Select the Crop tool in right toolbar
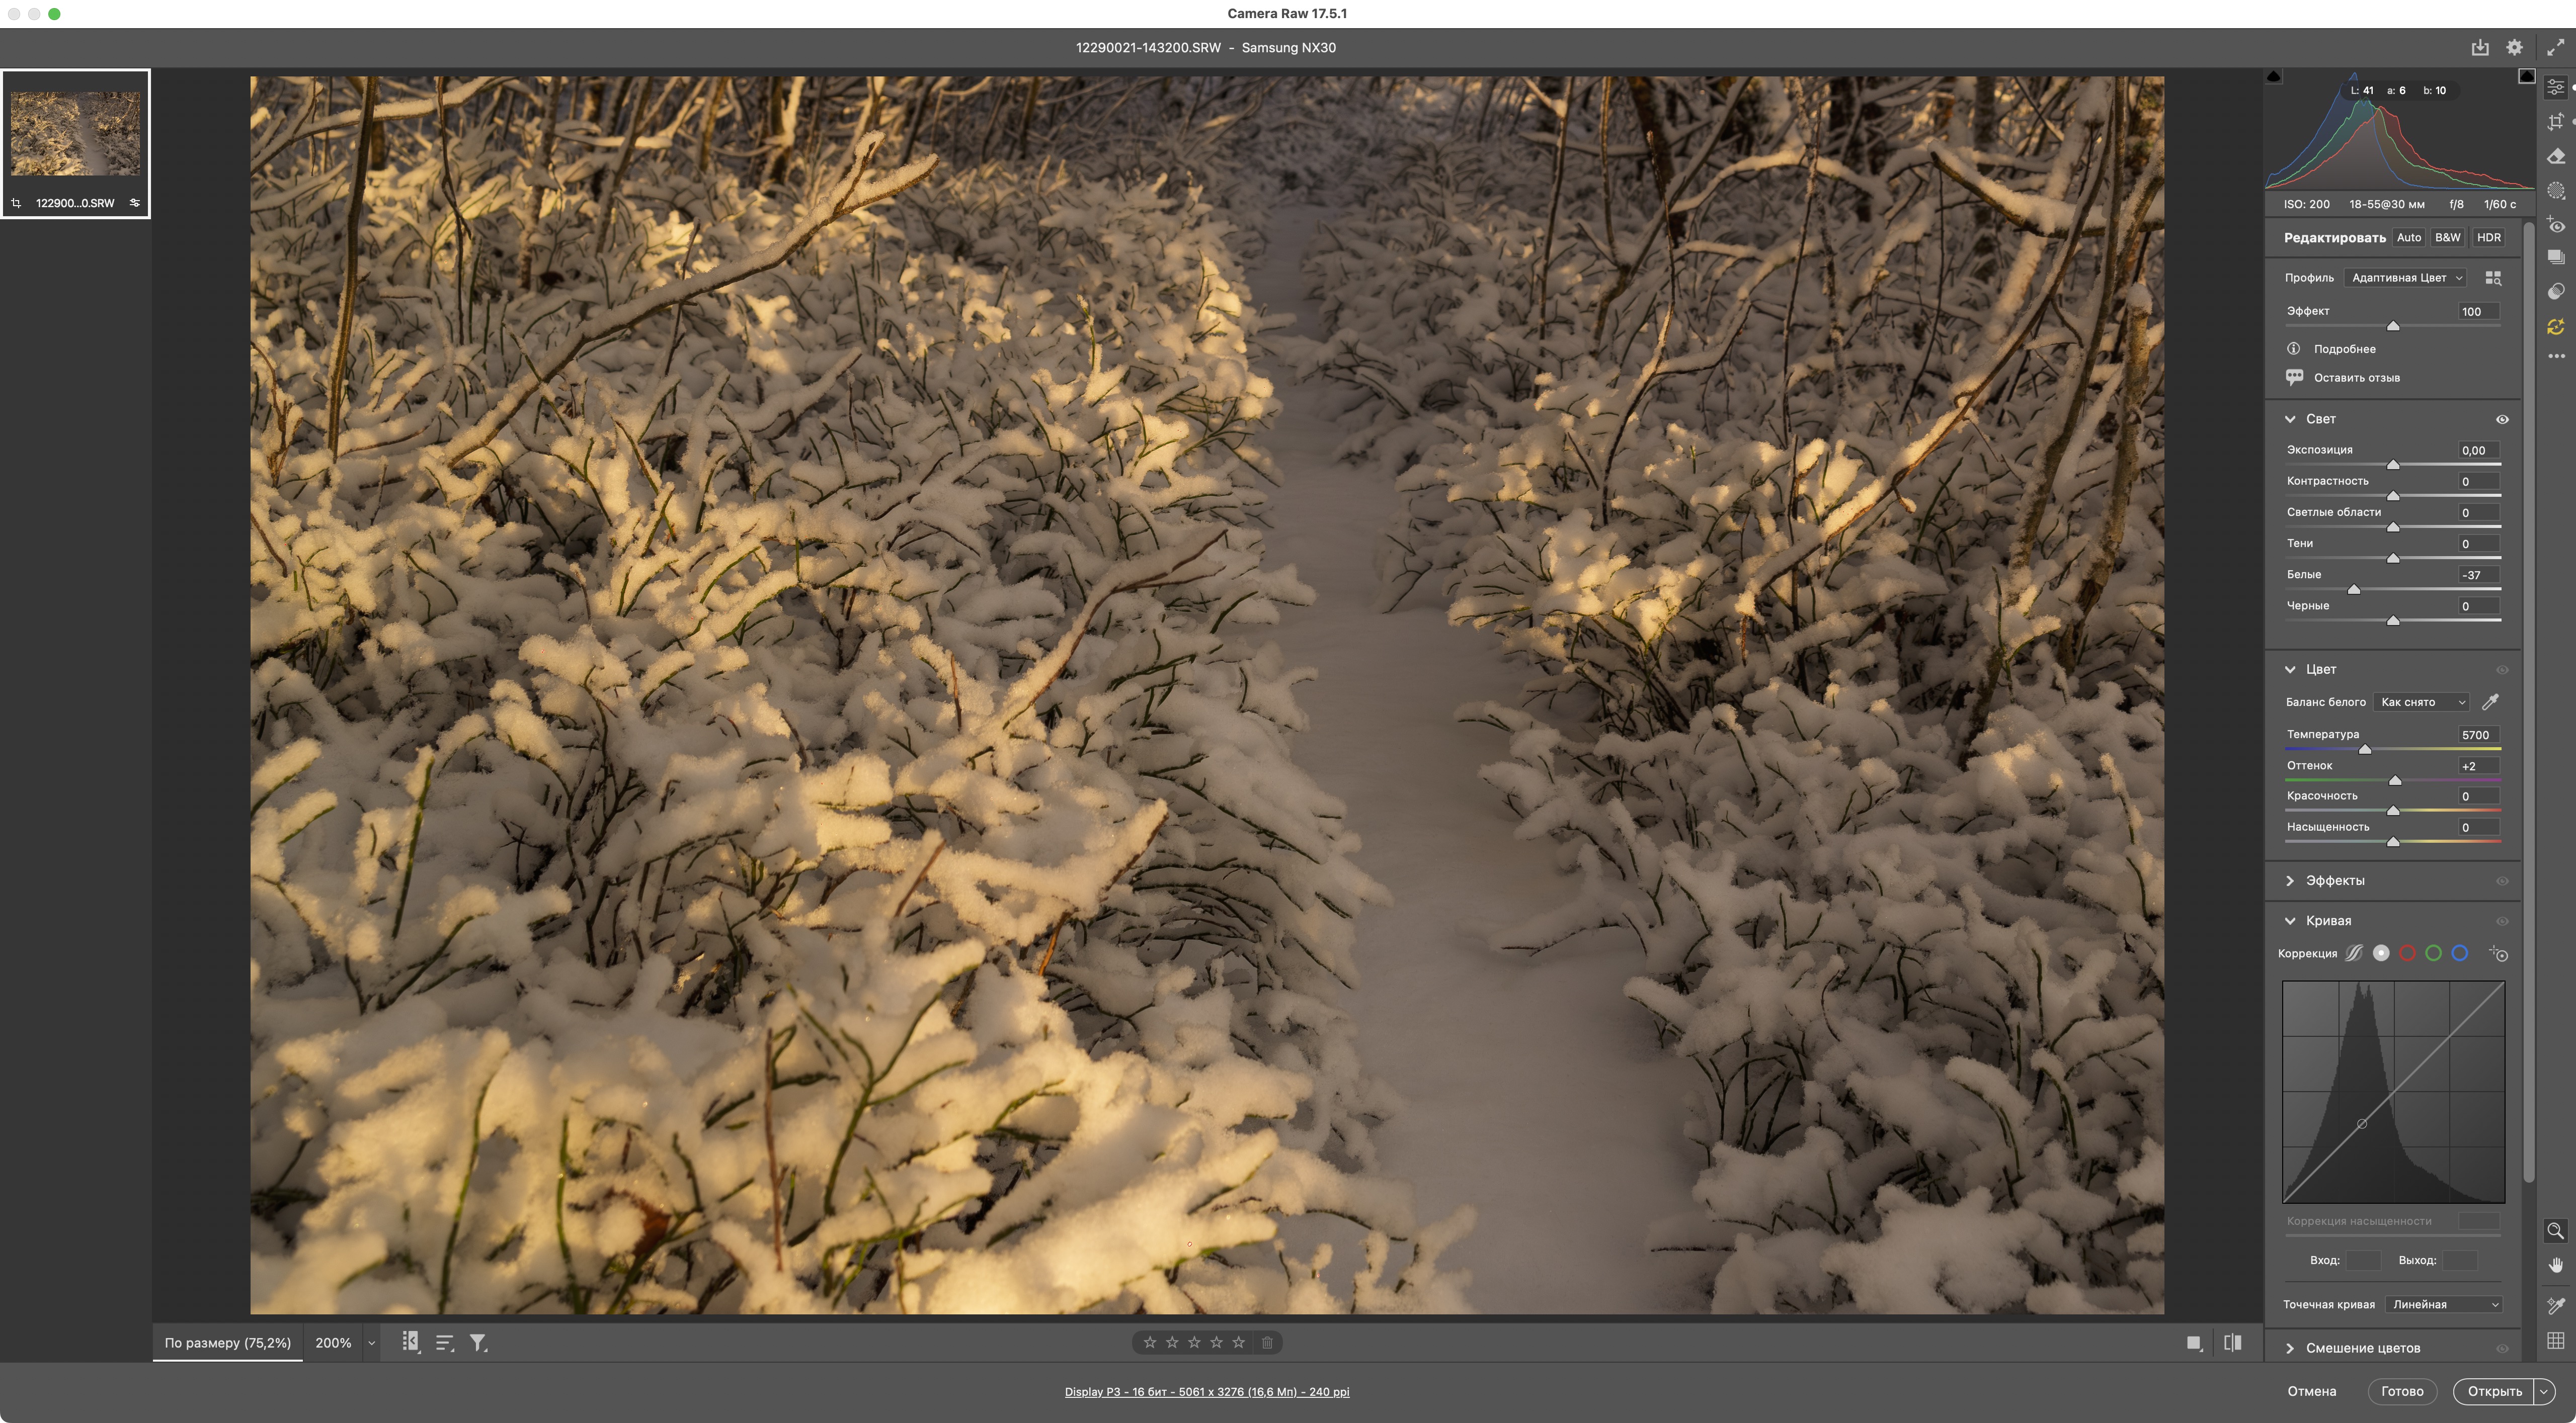 point(2556,122)
